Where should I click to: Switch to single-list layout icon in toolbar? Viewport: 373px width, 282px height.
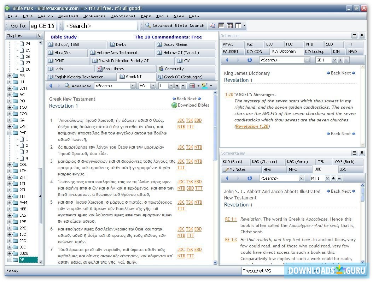coord(221,25)
